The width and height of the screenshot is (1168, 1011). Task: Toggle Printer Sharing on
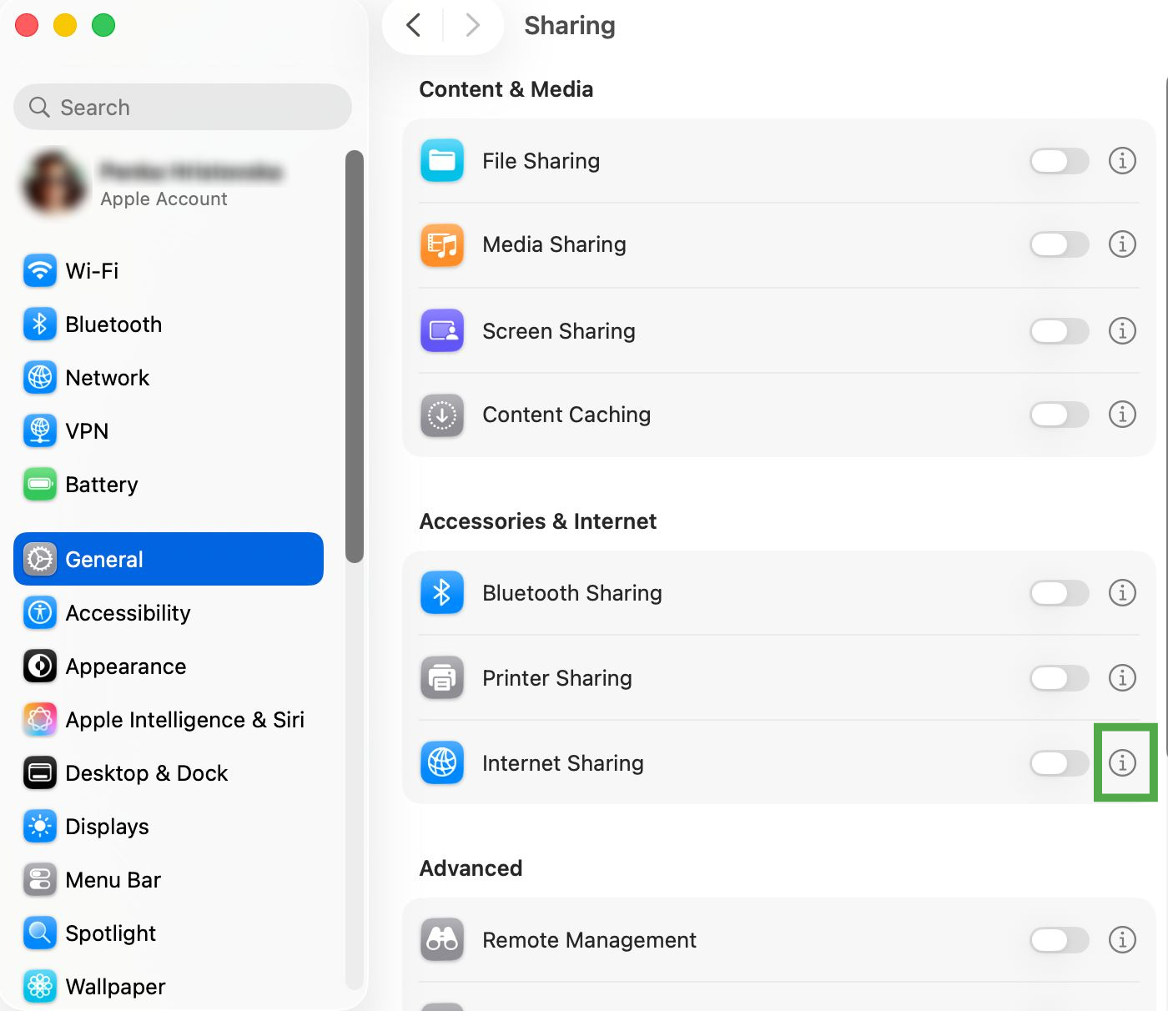pos(1060,678)
